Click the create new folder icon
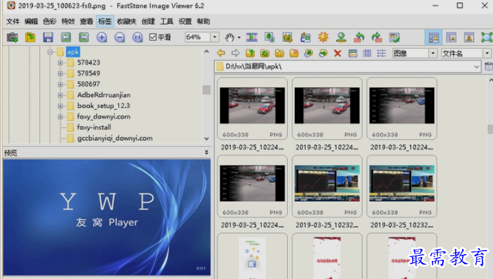 click(294, 53)
